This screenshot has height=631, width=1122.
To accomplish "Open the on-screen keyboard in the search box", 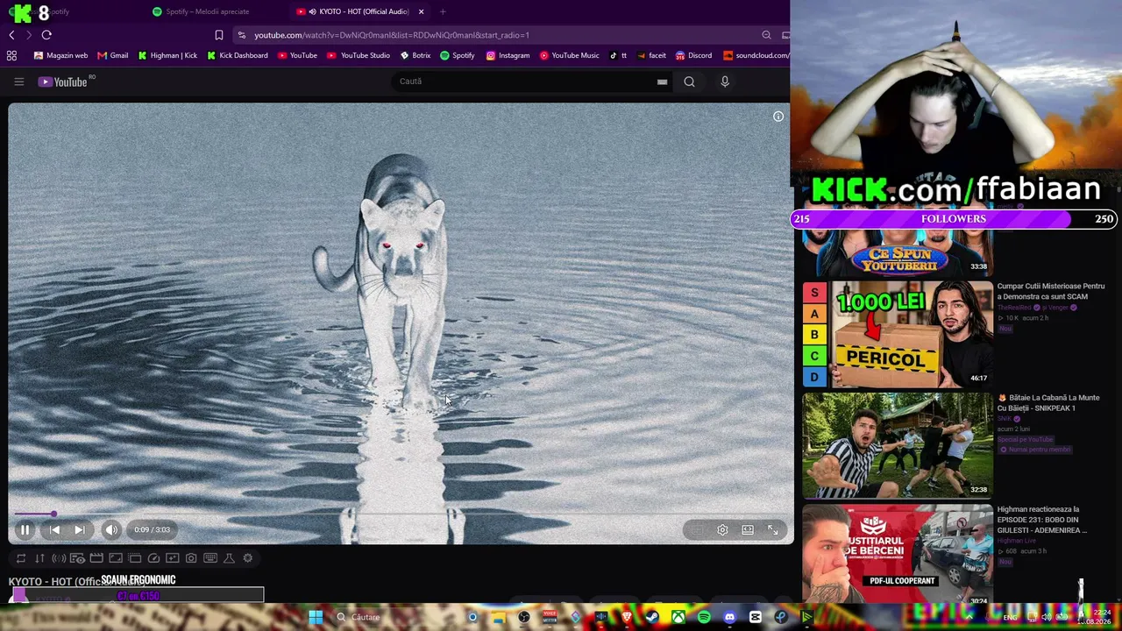I will pyautogui.click(x=662, y=82).
